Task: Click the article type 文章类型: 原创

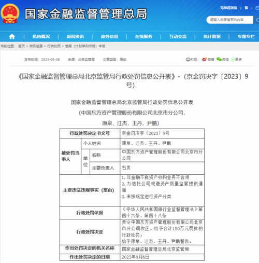Action: [114, 60]
